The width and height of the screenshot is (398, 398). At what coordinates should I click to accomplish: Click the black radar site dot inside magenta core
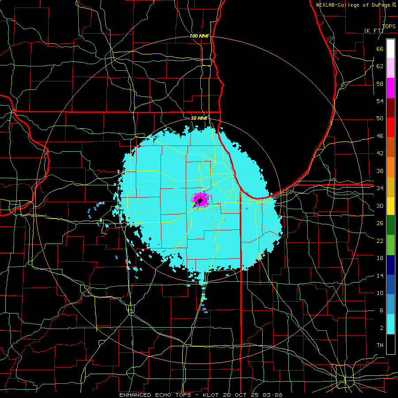click(x=200, y=201)
